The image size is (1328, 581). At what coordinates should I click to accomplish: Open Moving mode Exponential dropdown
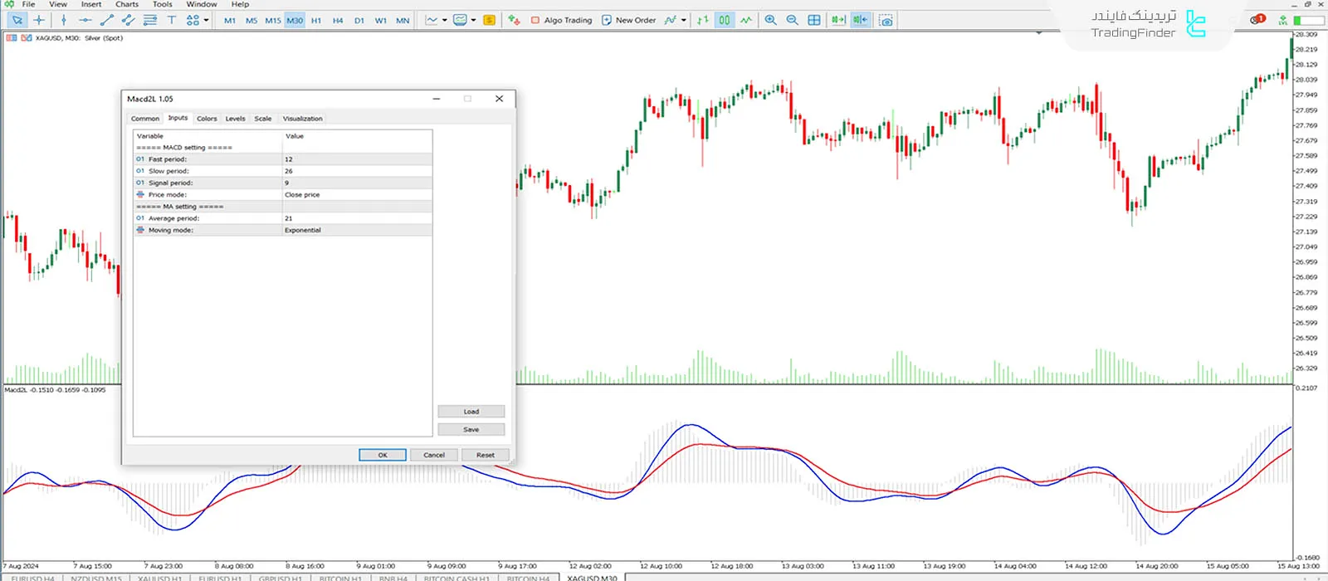pyautogui.click(x=357, y=230)
